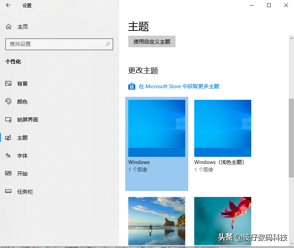Click the Microsoft Store bag icon

click(x=132, y=86)
